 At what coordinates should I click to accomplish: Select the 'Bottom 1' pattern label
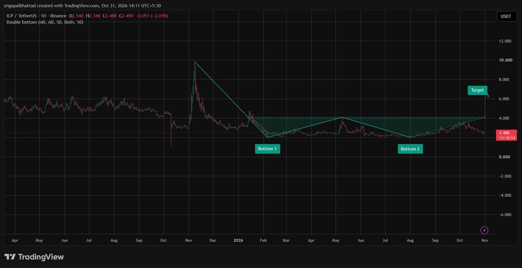267,149
